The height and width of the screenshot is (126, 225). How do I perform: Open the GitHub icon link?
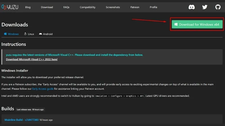[x=218, y=7]
